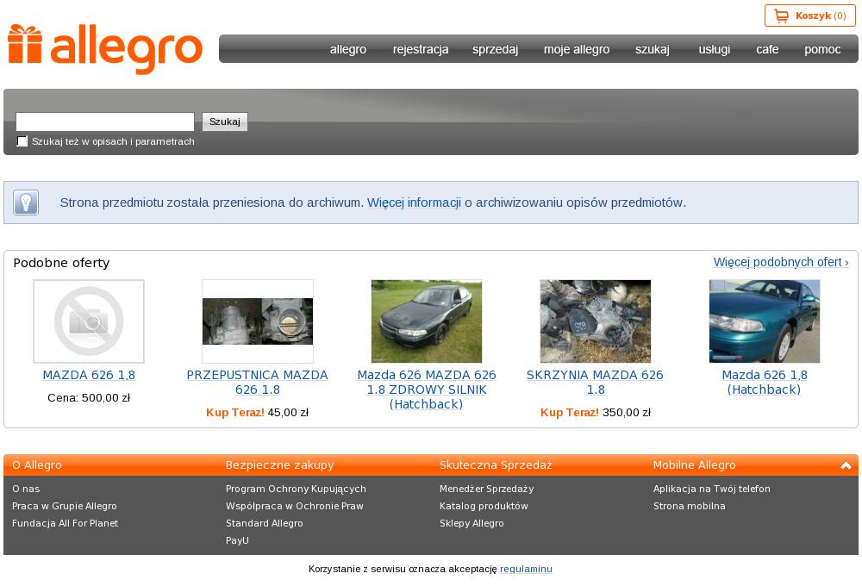Click the Szukaj search button
This screenshot has width=862, height=586.
[225, 122]
